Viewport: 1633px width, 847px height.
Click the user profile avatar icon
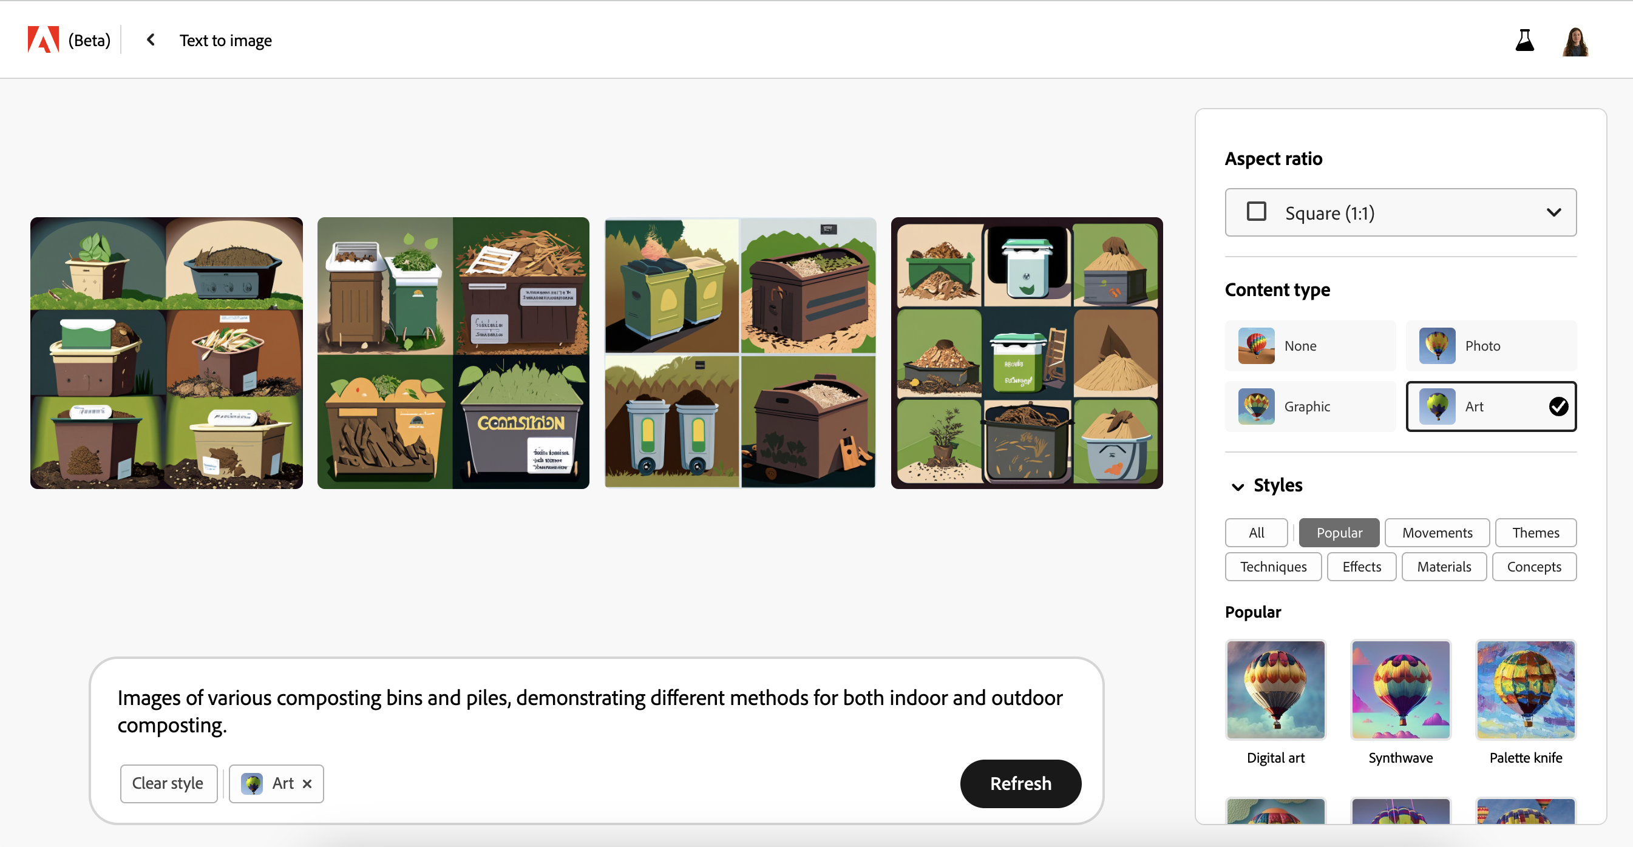click(1577, 39)
